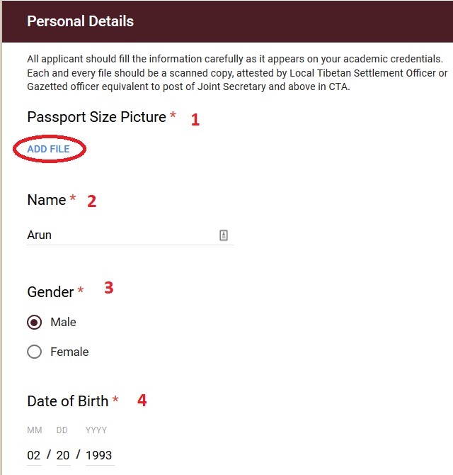Click the ADD FILE upload button
Viewport: 453px width, 475px height.
coord(48,149)
